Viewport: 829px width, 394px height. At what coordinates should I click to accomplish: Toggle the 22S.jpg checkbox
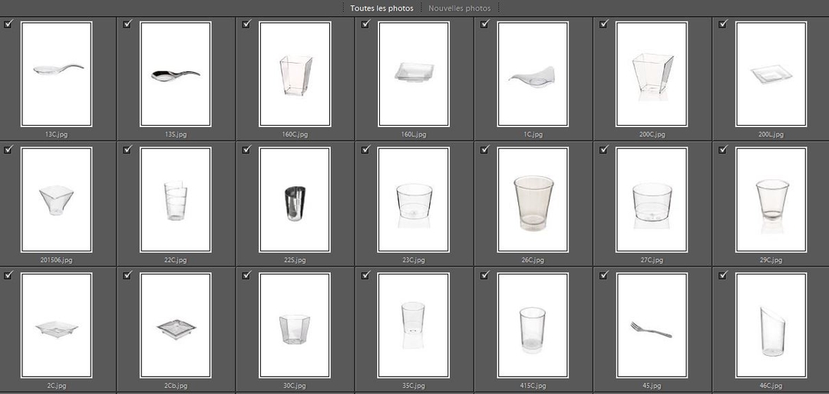[x=246, y=149]
